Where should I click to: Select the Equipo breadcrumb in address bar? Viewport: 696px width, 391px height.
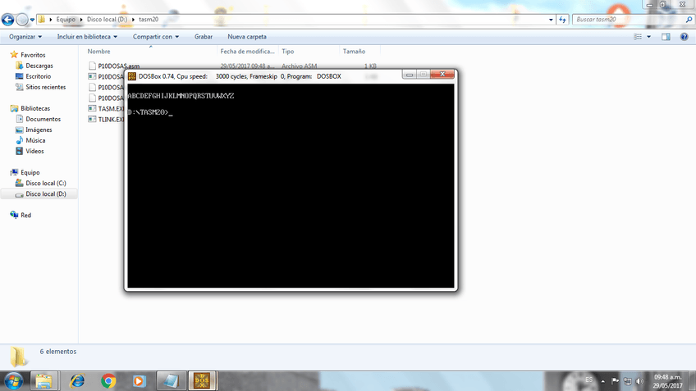(x=66, y=20)
